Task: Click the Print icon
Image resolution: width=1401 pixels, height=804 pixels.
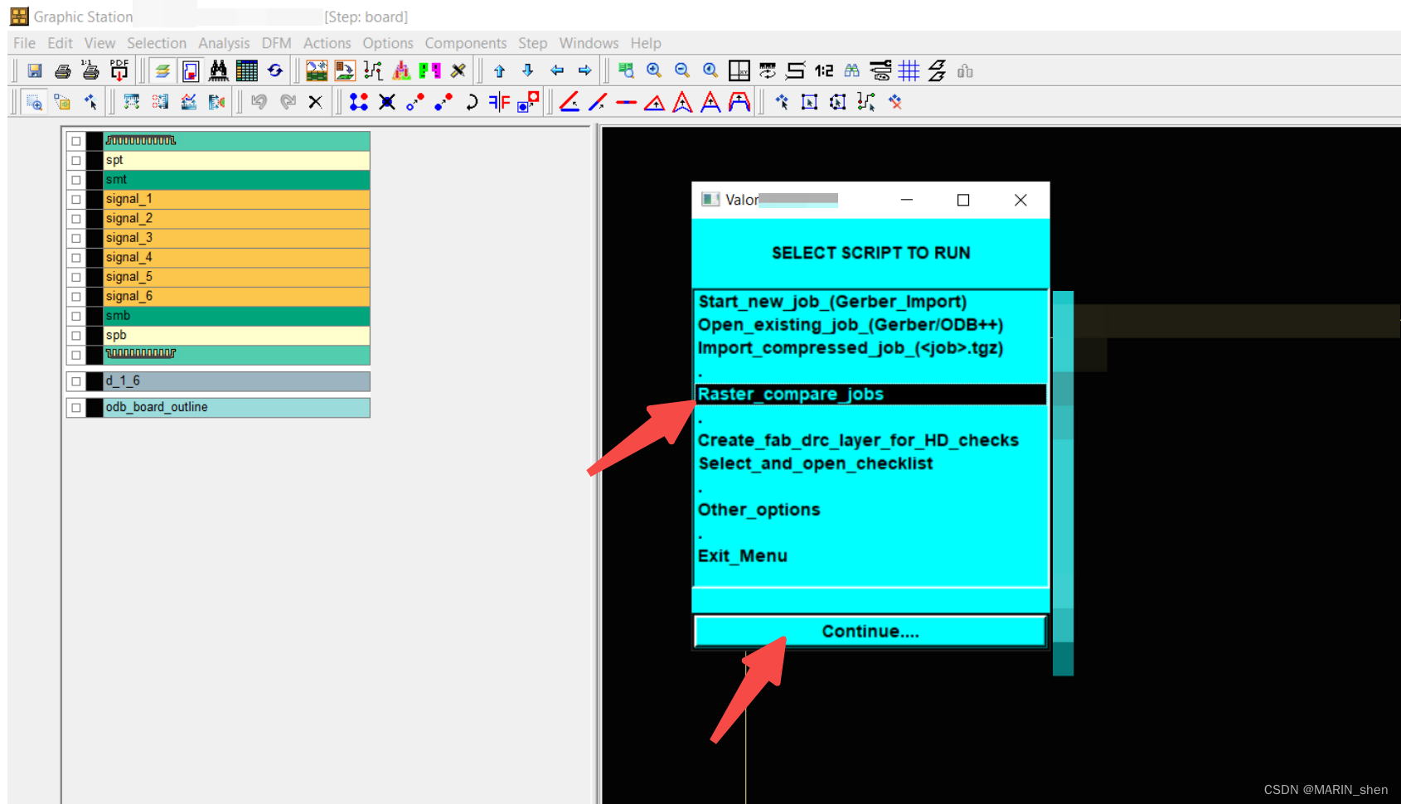Action: point(62,70)
